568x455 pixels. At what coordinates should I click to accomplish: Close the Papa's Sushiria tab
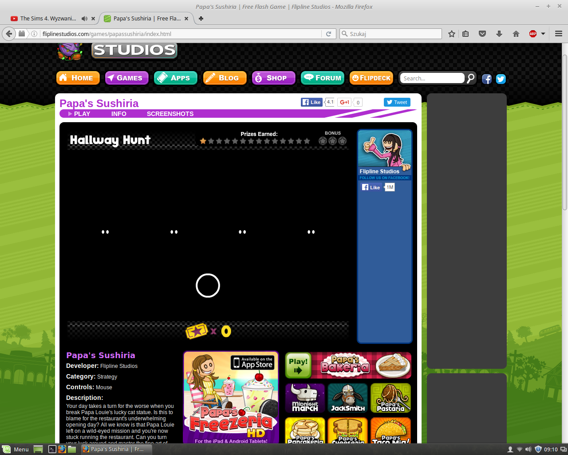coord(186,19)
